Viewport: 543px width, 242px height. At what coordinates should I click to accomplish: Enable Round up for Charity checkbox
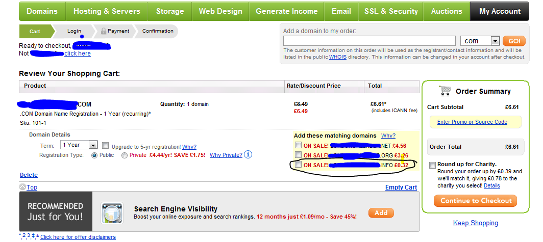click(432, 165)
